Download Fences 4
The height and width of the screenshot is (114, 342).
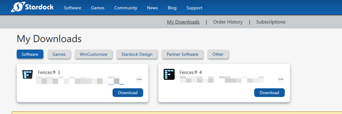tap(269, 93)
